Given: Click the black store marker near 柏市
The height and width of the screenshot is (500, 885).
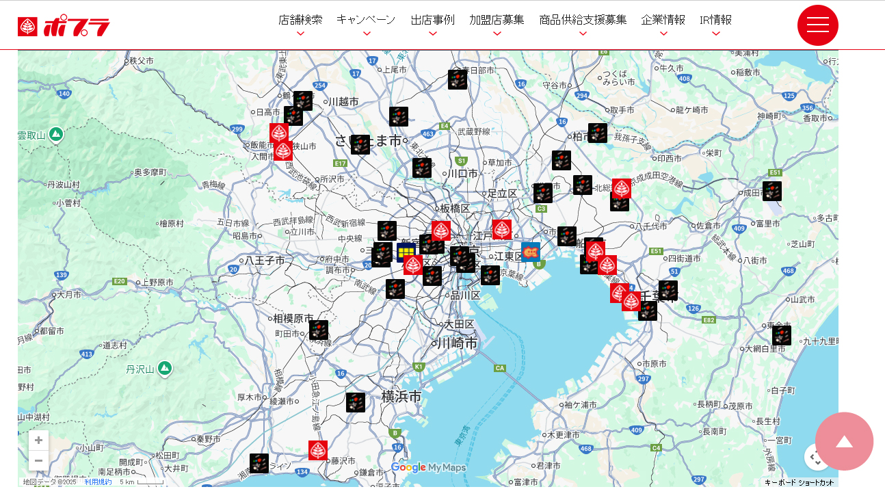Looking at the screenshot, I should tap(598, 133).
